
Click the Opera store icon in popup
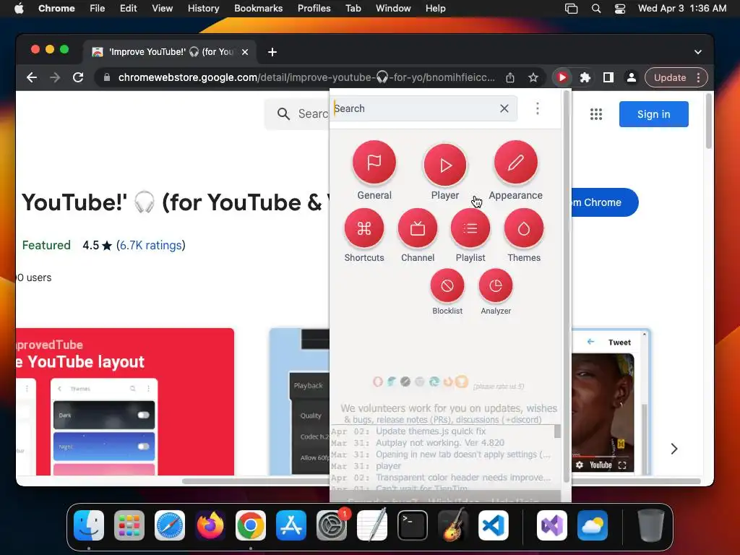[x=377, y=382]
